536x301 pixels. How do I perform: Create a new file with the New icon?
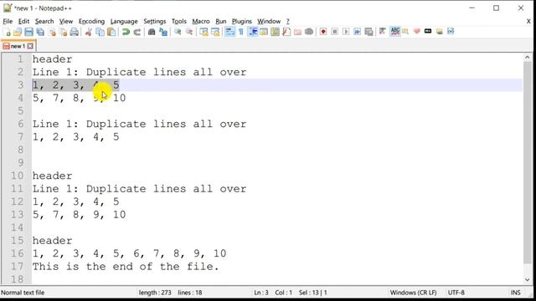7,32
